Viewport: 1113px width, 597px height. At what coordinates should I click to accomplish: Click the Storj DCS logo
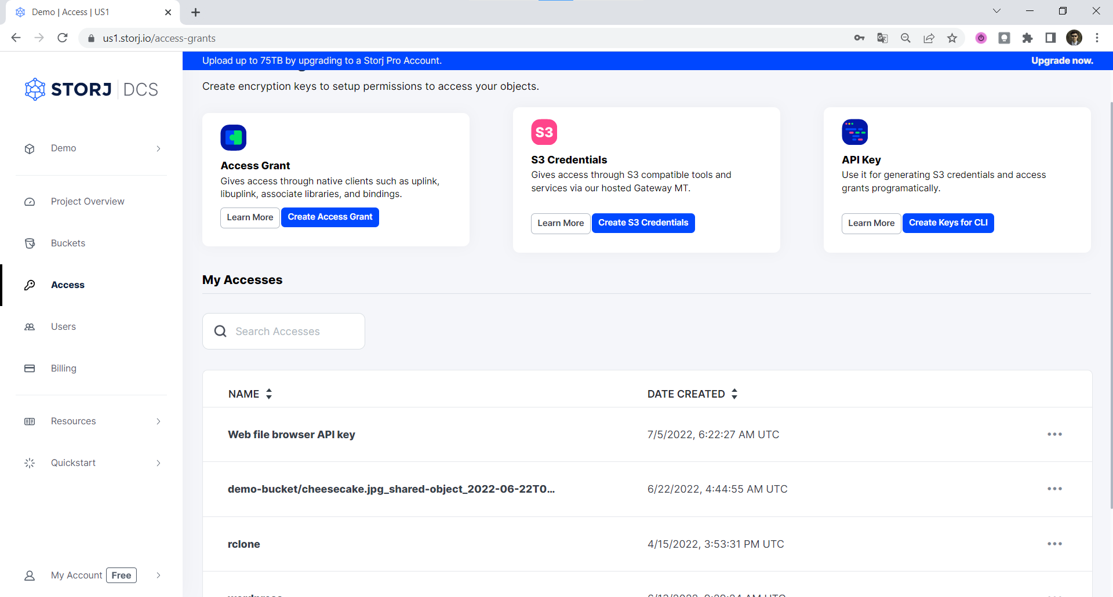(x=92, y=89)
